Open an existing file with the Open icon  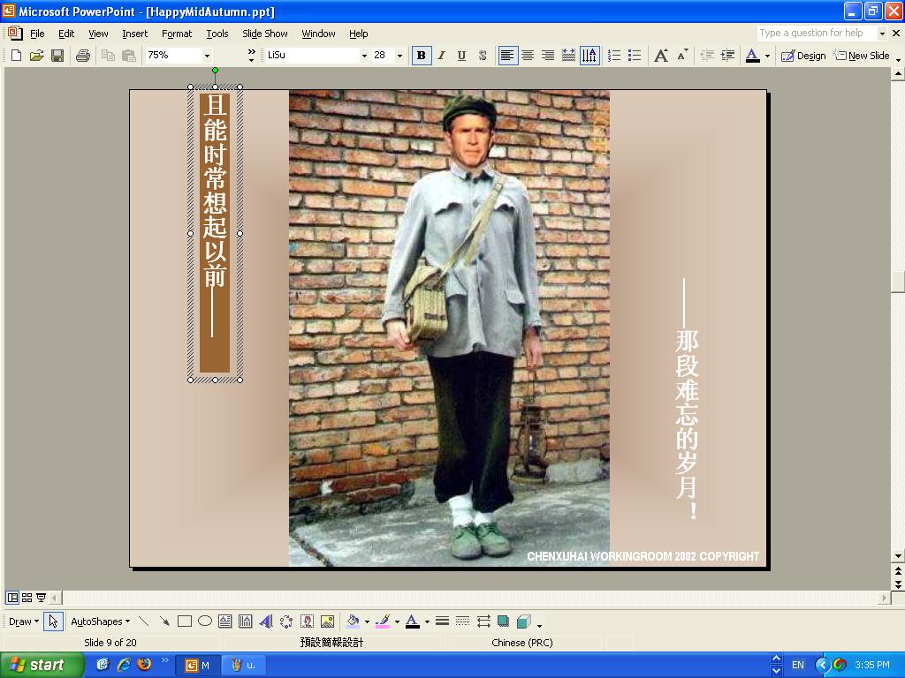[x=36, y=56]
